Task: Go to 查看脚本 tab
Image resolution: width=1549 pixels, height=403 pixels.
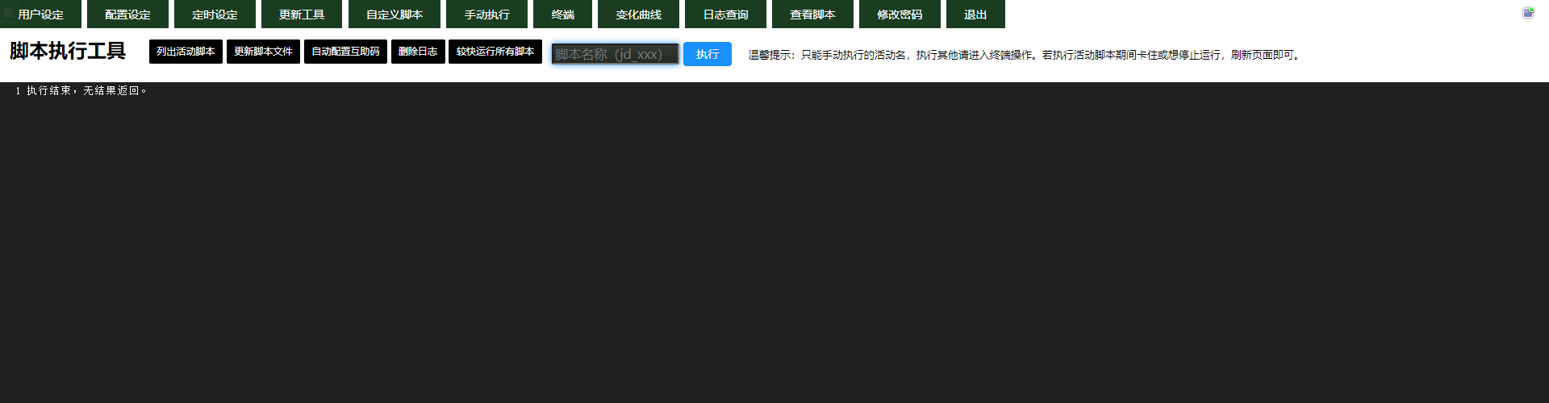Action: point(812,14)
